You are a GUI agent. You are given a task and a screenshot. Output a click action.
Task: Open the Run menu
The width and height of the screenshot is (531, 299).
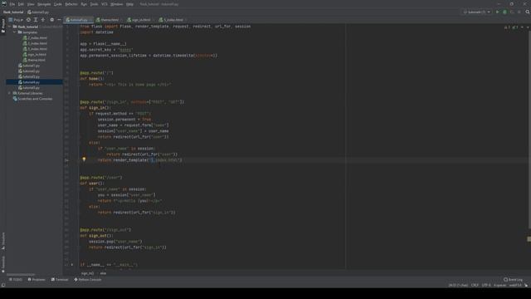pos(84,4)
